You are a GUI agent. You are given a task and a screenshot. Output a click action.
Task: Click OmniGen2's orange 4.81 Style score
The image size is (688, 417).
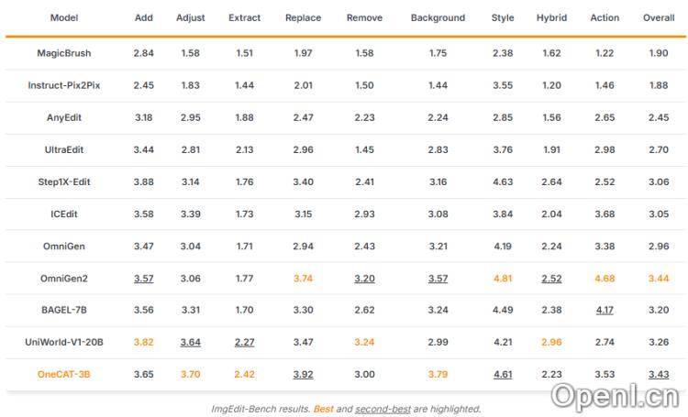click(x=503, y=278)
